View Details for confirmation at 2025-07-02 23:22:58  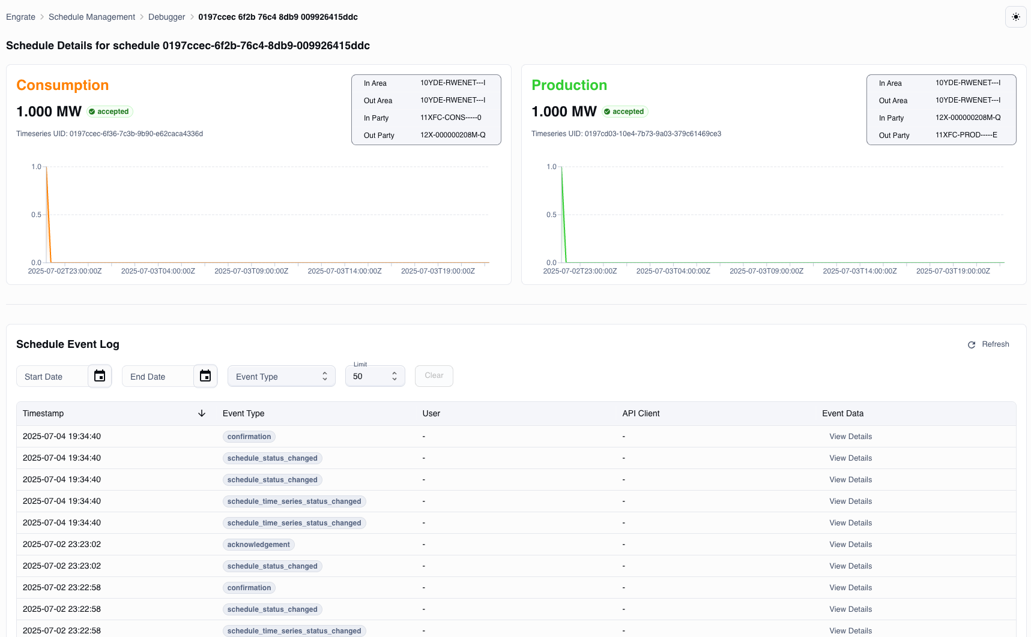[850, 588]
